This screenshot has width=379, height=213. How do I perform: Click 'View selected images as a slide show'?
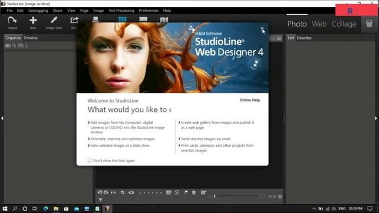pos(120,146)
